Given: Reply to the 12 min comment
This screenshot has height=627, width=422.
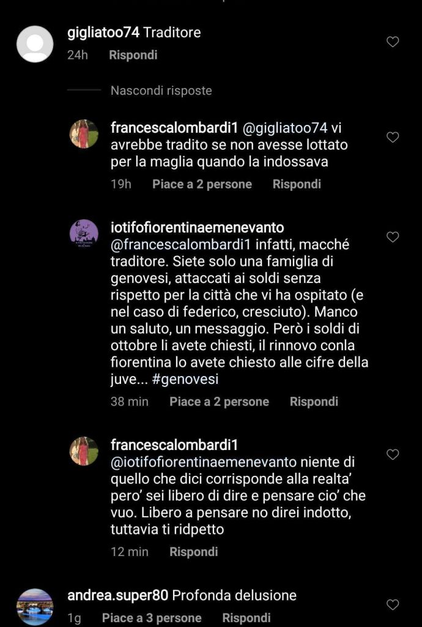Looking at the screenshot, I should [x=194, y=552].
